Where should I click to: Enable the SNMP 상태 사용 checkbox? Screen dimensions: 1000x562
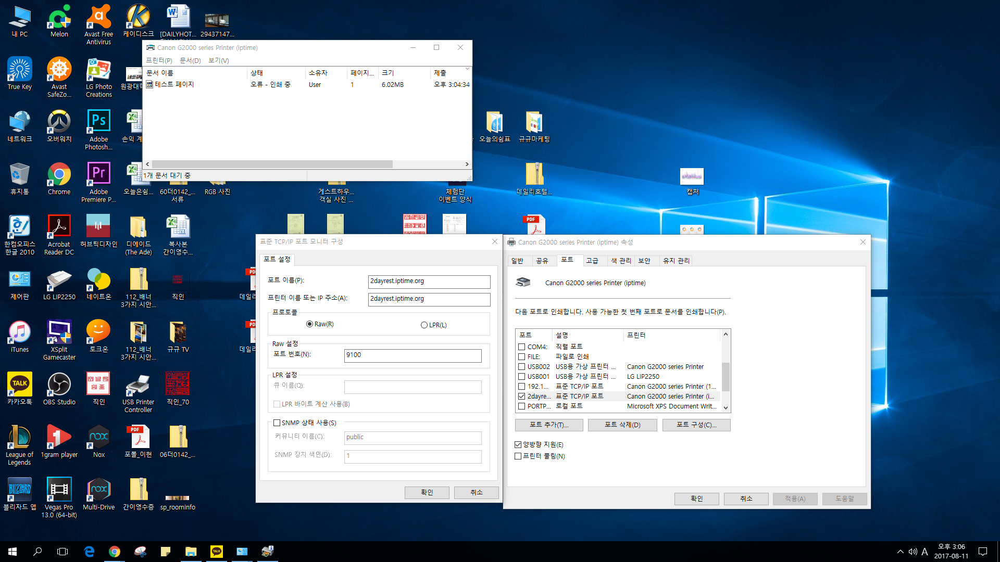click(305, 423)
